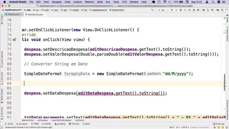Open the Device File Explorer panel
The height and width of the screenshot is (129, 229).
pos(227,110)
